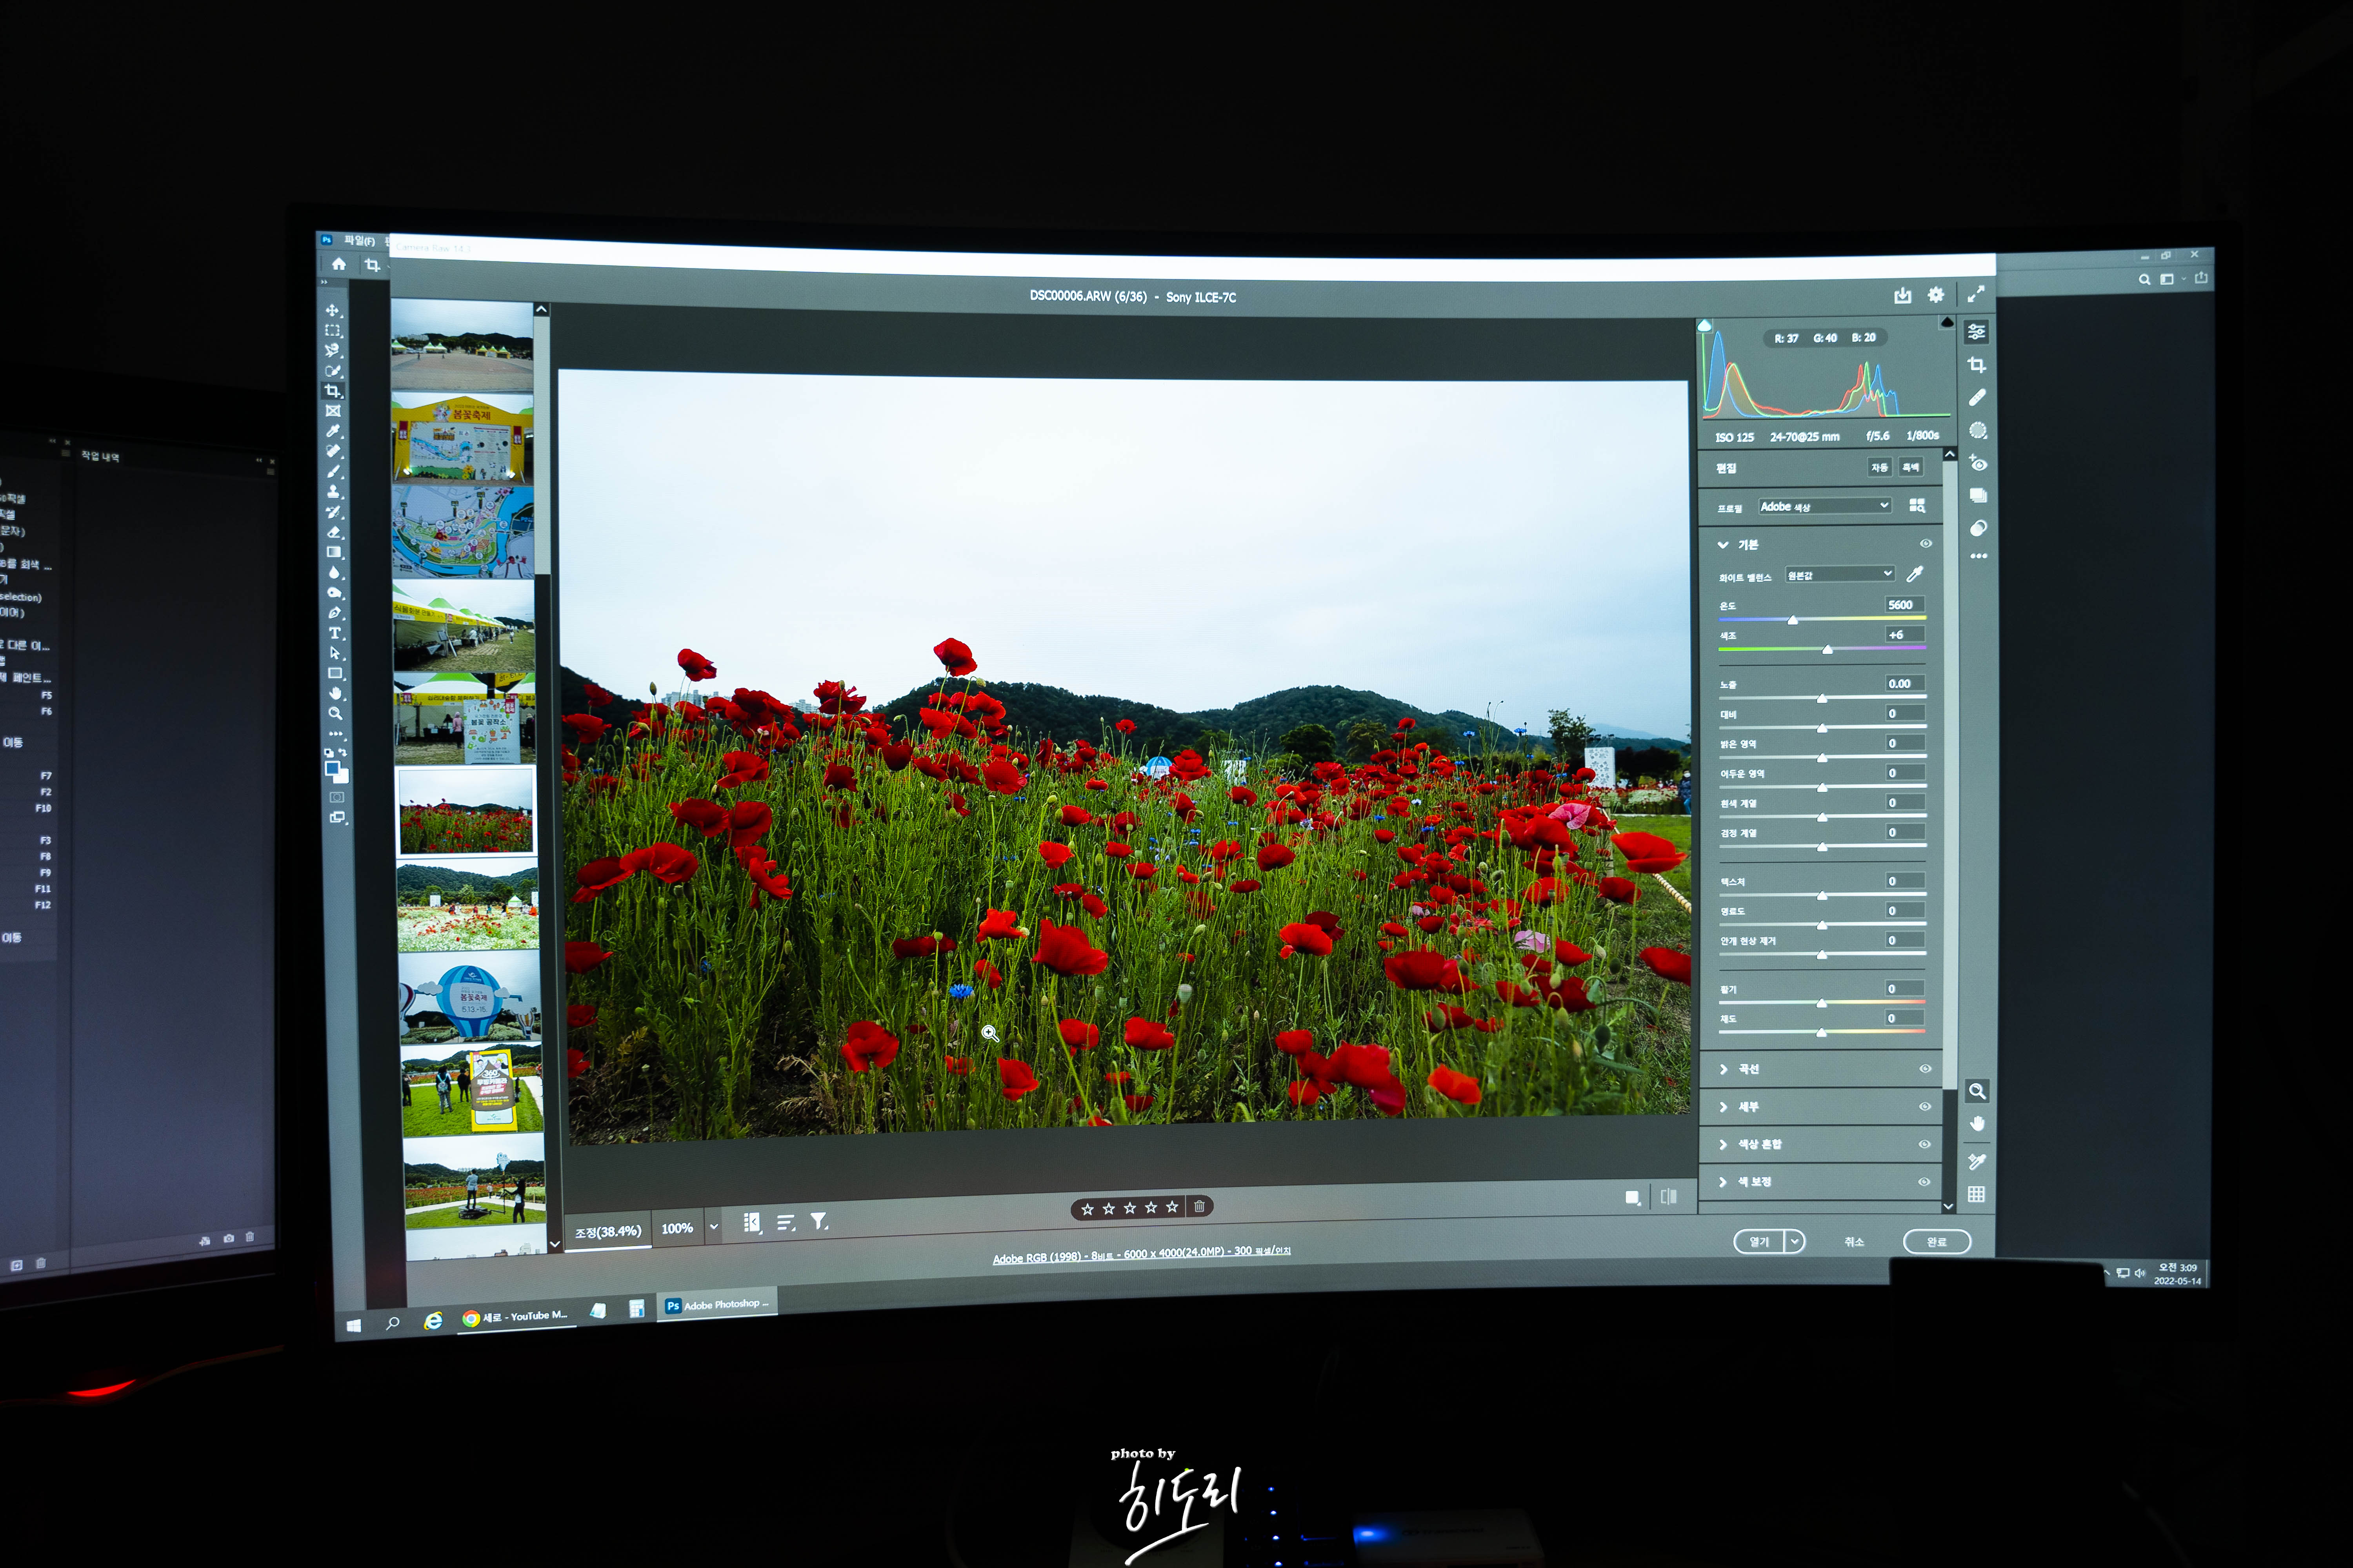Open the Camera Raw preferences gear
Screen dimensions: 2353x1568
tap(1936, 295)
